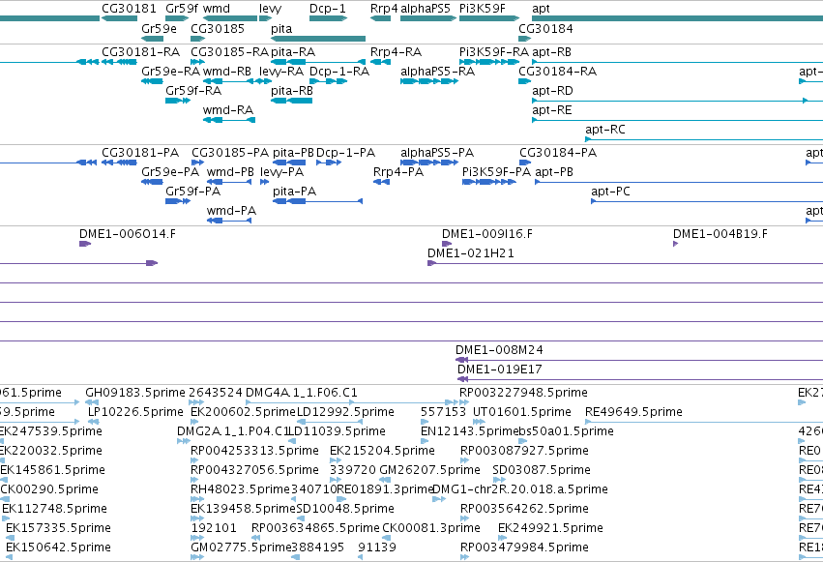823x562 pixels.
Task: Select the CG30184 gene label
Action: [x=545, y=28]
